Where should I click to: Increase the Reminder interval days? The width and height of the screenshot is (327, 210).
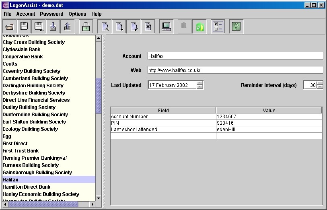(x=320, y=83)
